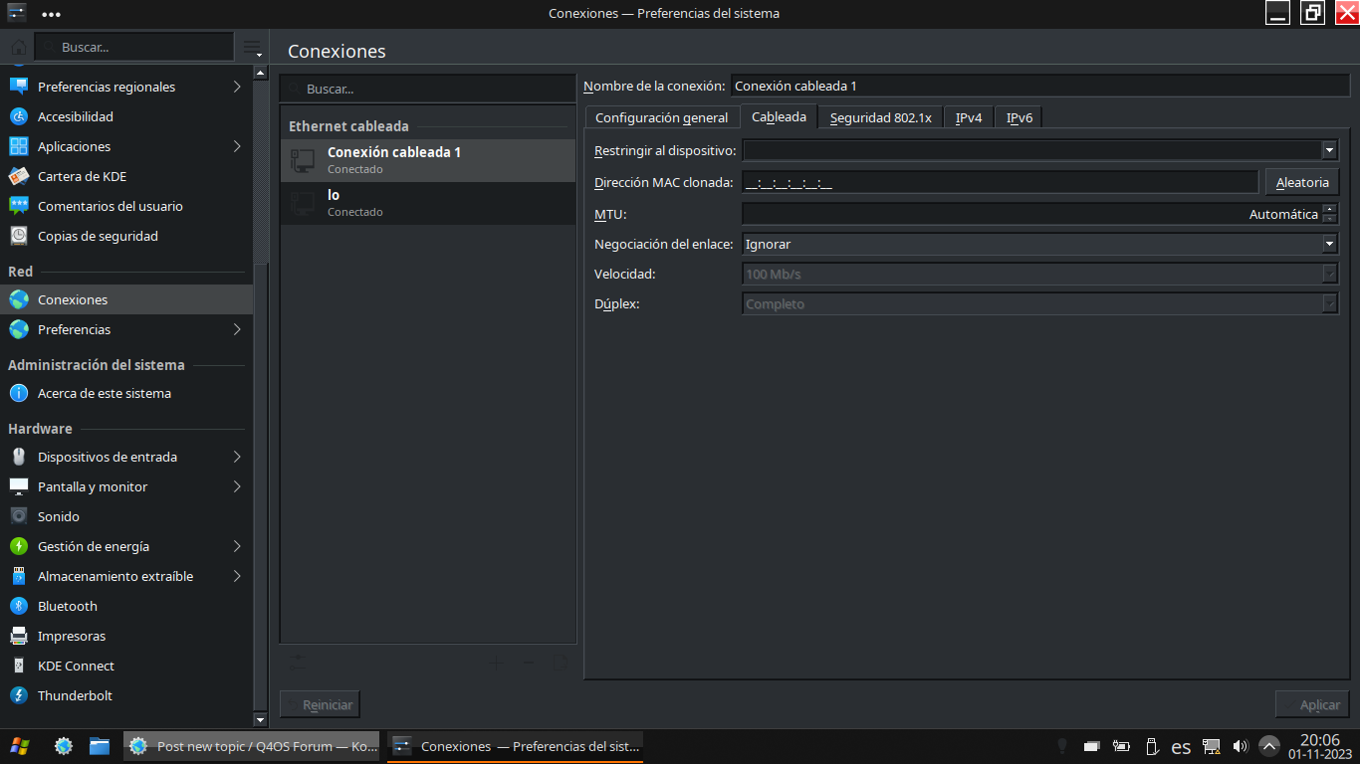Open the Negociación del enlace dropdown
1360x764 pixels.
pyautogui.click(x=1328, y=244)
